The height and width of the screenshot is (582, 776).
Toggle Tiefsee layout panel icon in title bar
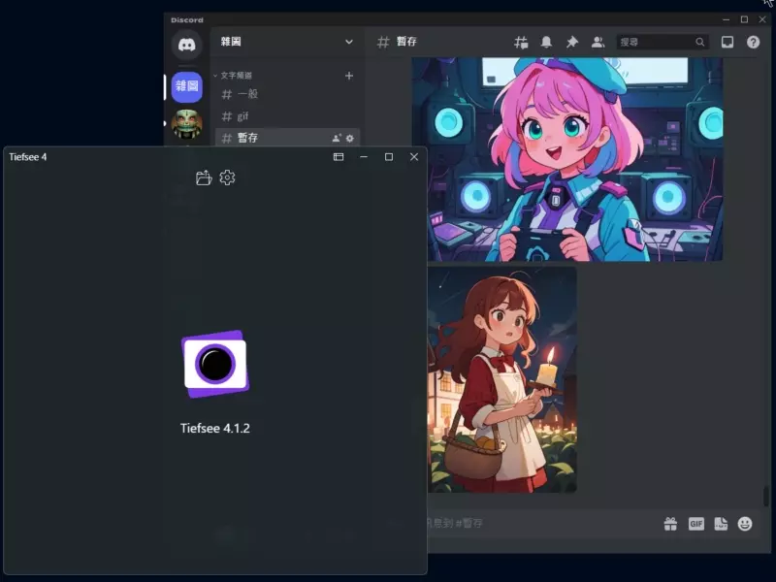[339, 157]
